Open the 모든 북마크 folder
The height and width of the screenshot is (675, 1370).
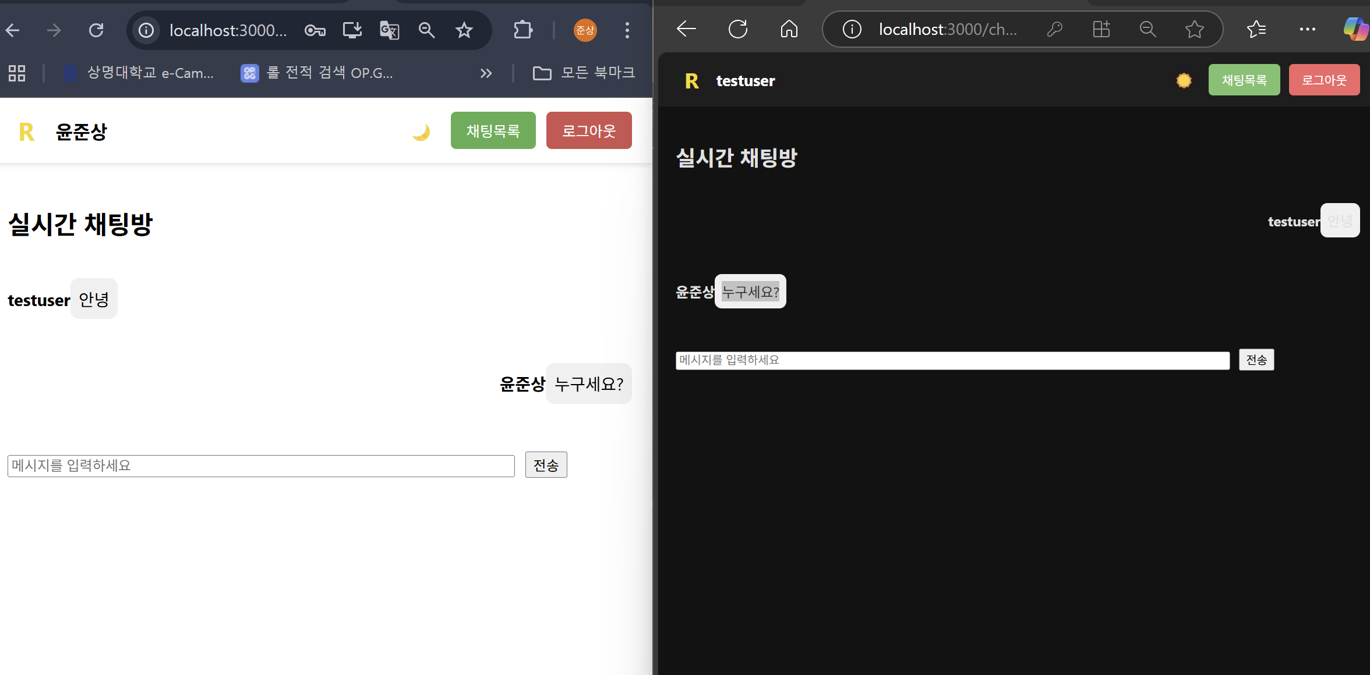click(x=584, y=73)
